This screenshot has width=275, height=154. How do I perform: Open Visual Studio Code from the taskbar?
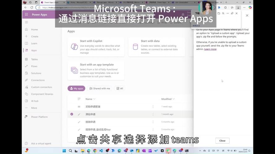101,151
